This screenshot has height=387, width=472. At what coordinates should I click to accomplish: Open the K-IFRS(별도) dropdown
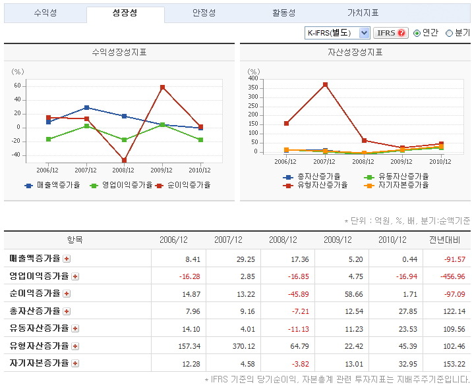pos(337,33)
